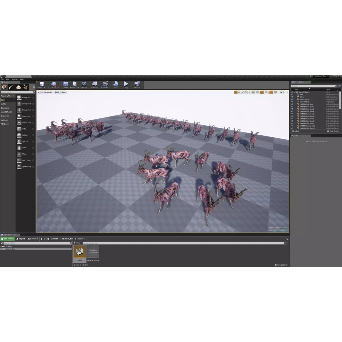Open the Settings toolbar icon
Viewport: 342px width, 342px height.
[84, 85]
